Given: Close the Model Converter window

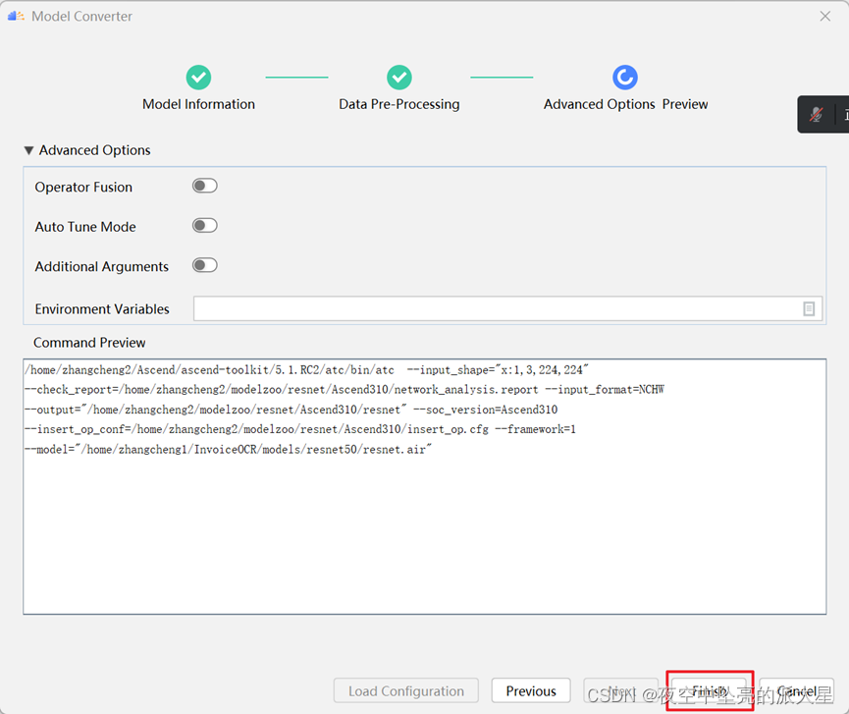Looking at the screenshot, I should coord(824,17).
